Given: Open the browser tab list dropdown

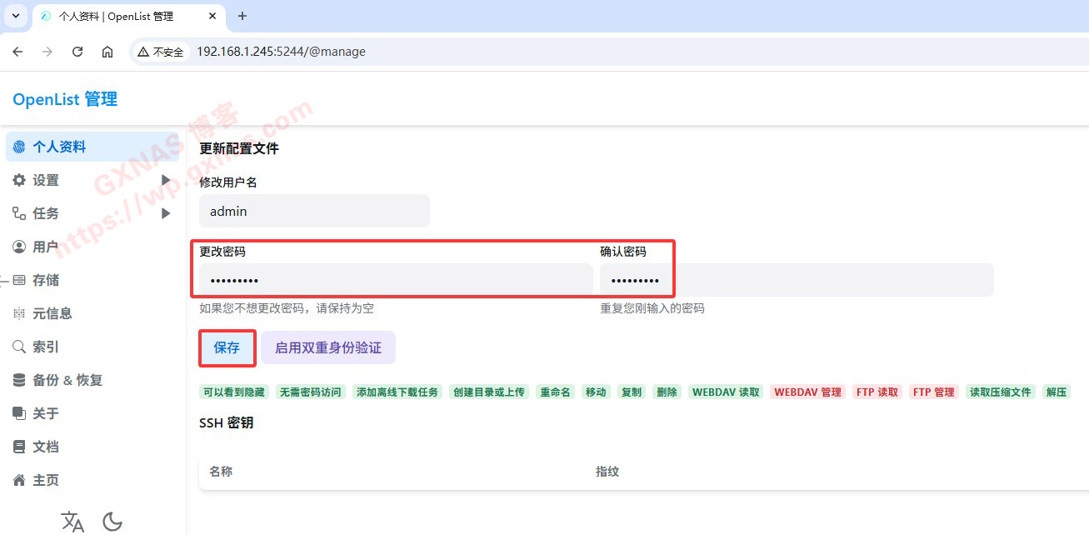Looking at the screenshot, I should tap(15, 16).
